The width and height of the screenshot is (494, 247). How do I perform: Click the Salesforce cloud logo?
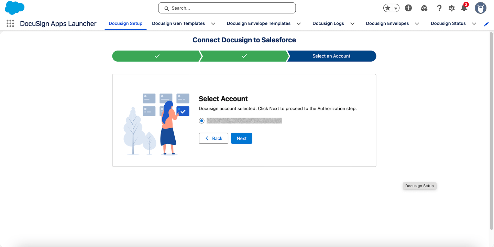(14, 8)
